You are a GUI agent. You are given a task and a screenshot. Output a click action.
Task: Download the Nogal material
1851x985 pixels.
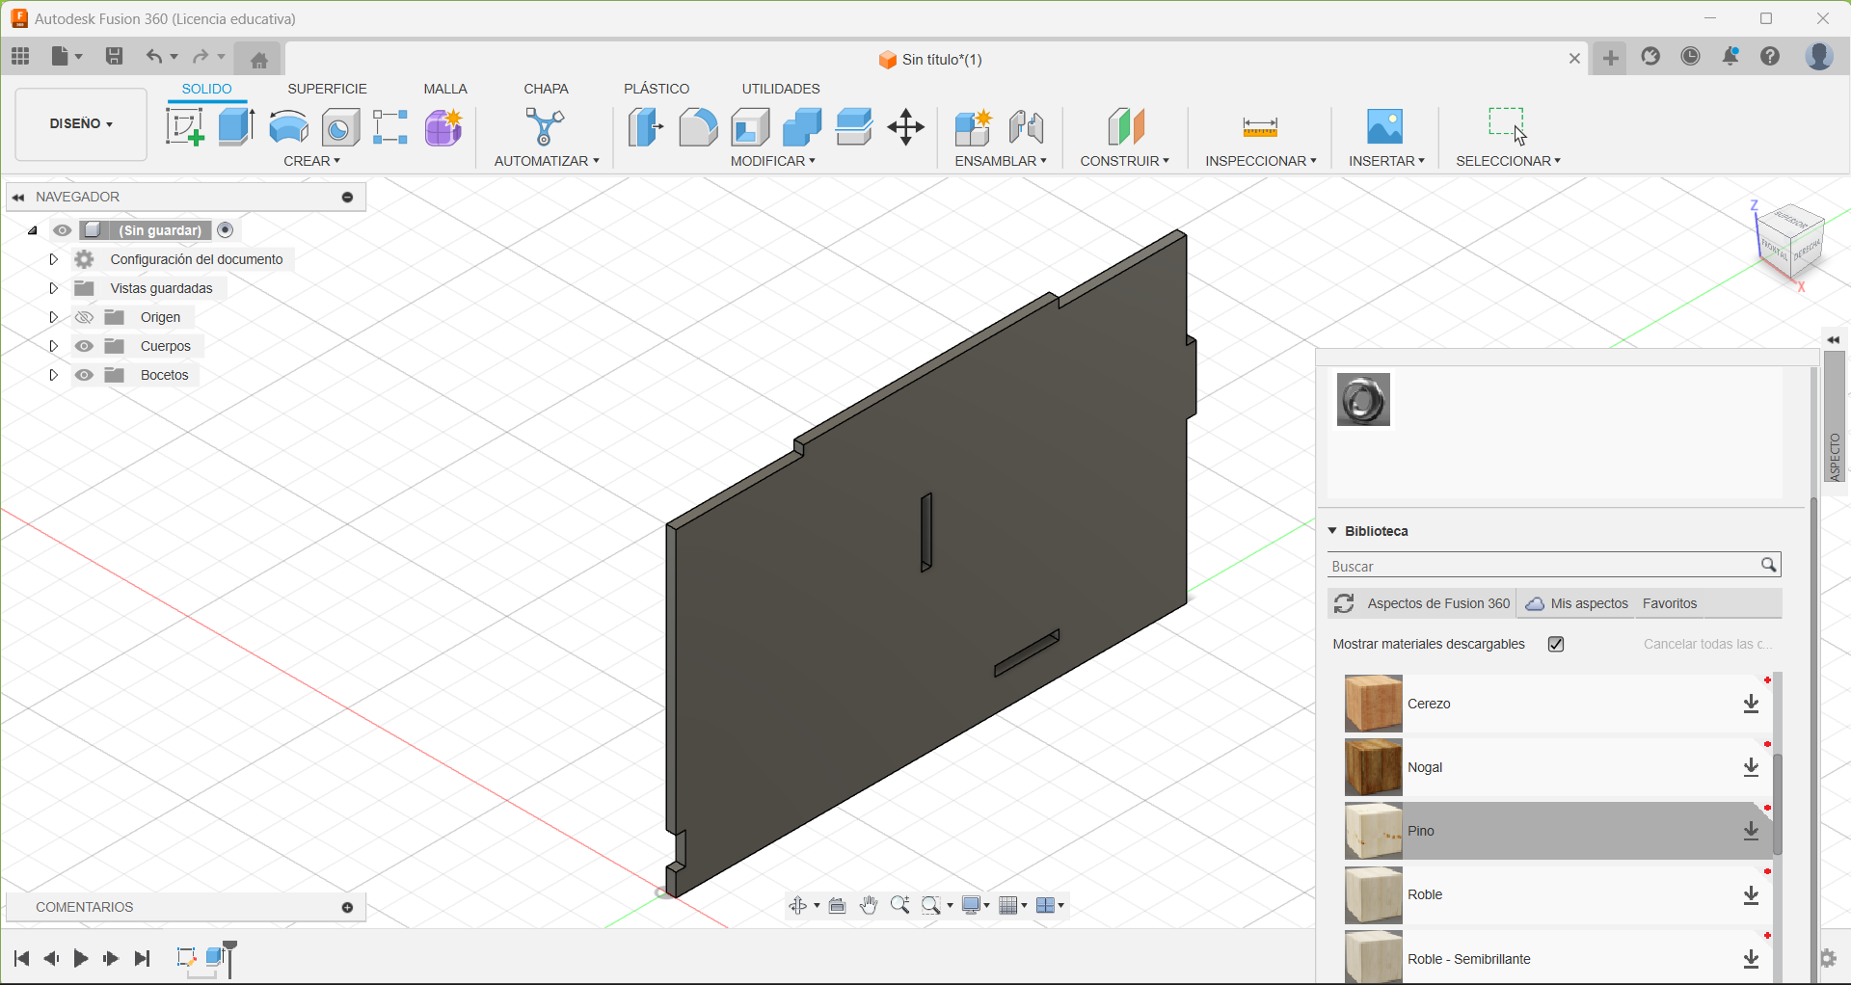point(1752,768)
